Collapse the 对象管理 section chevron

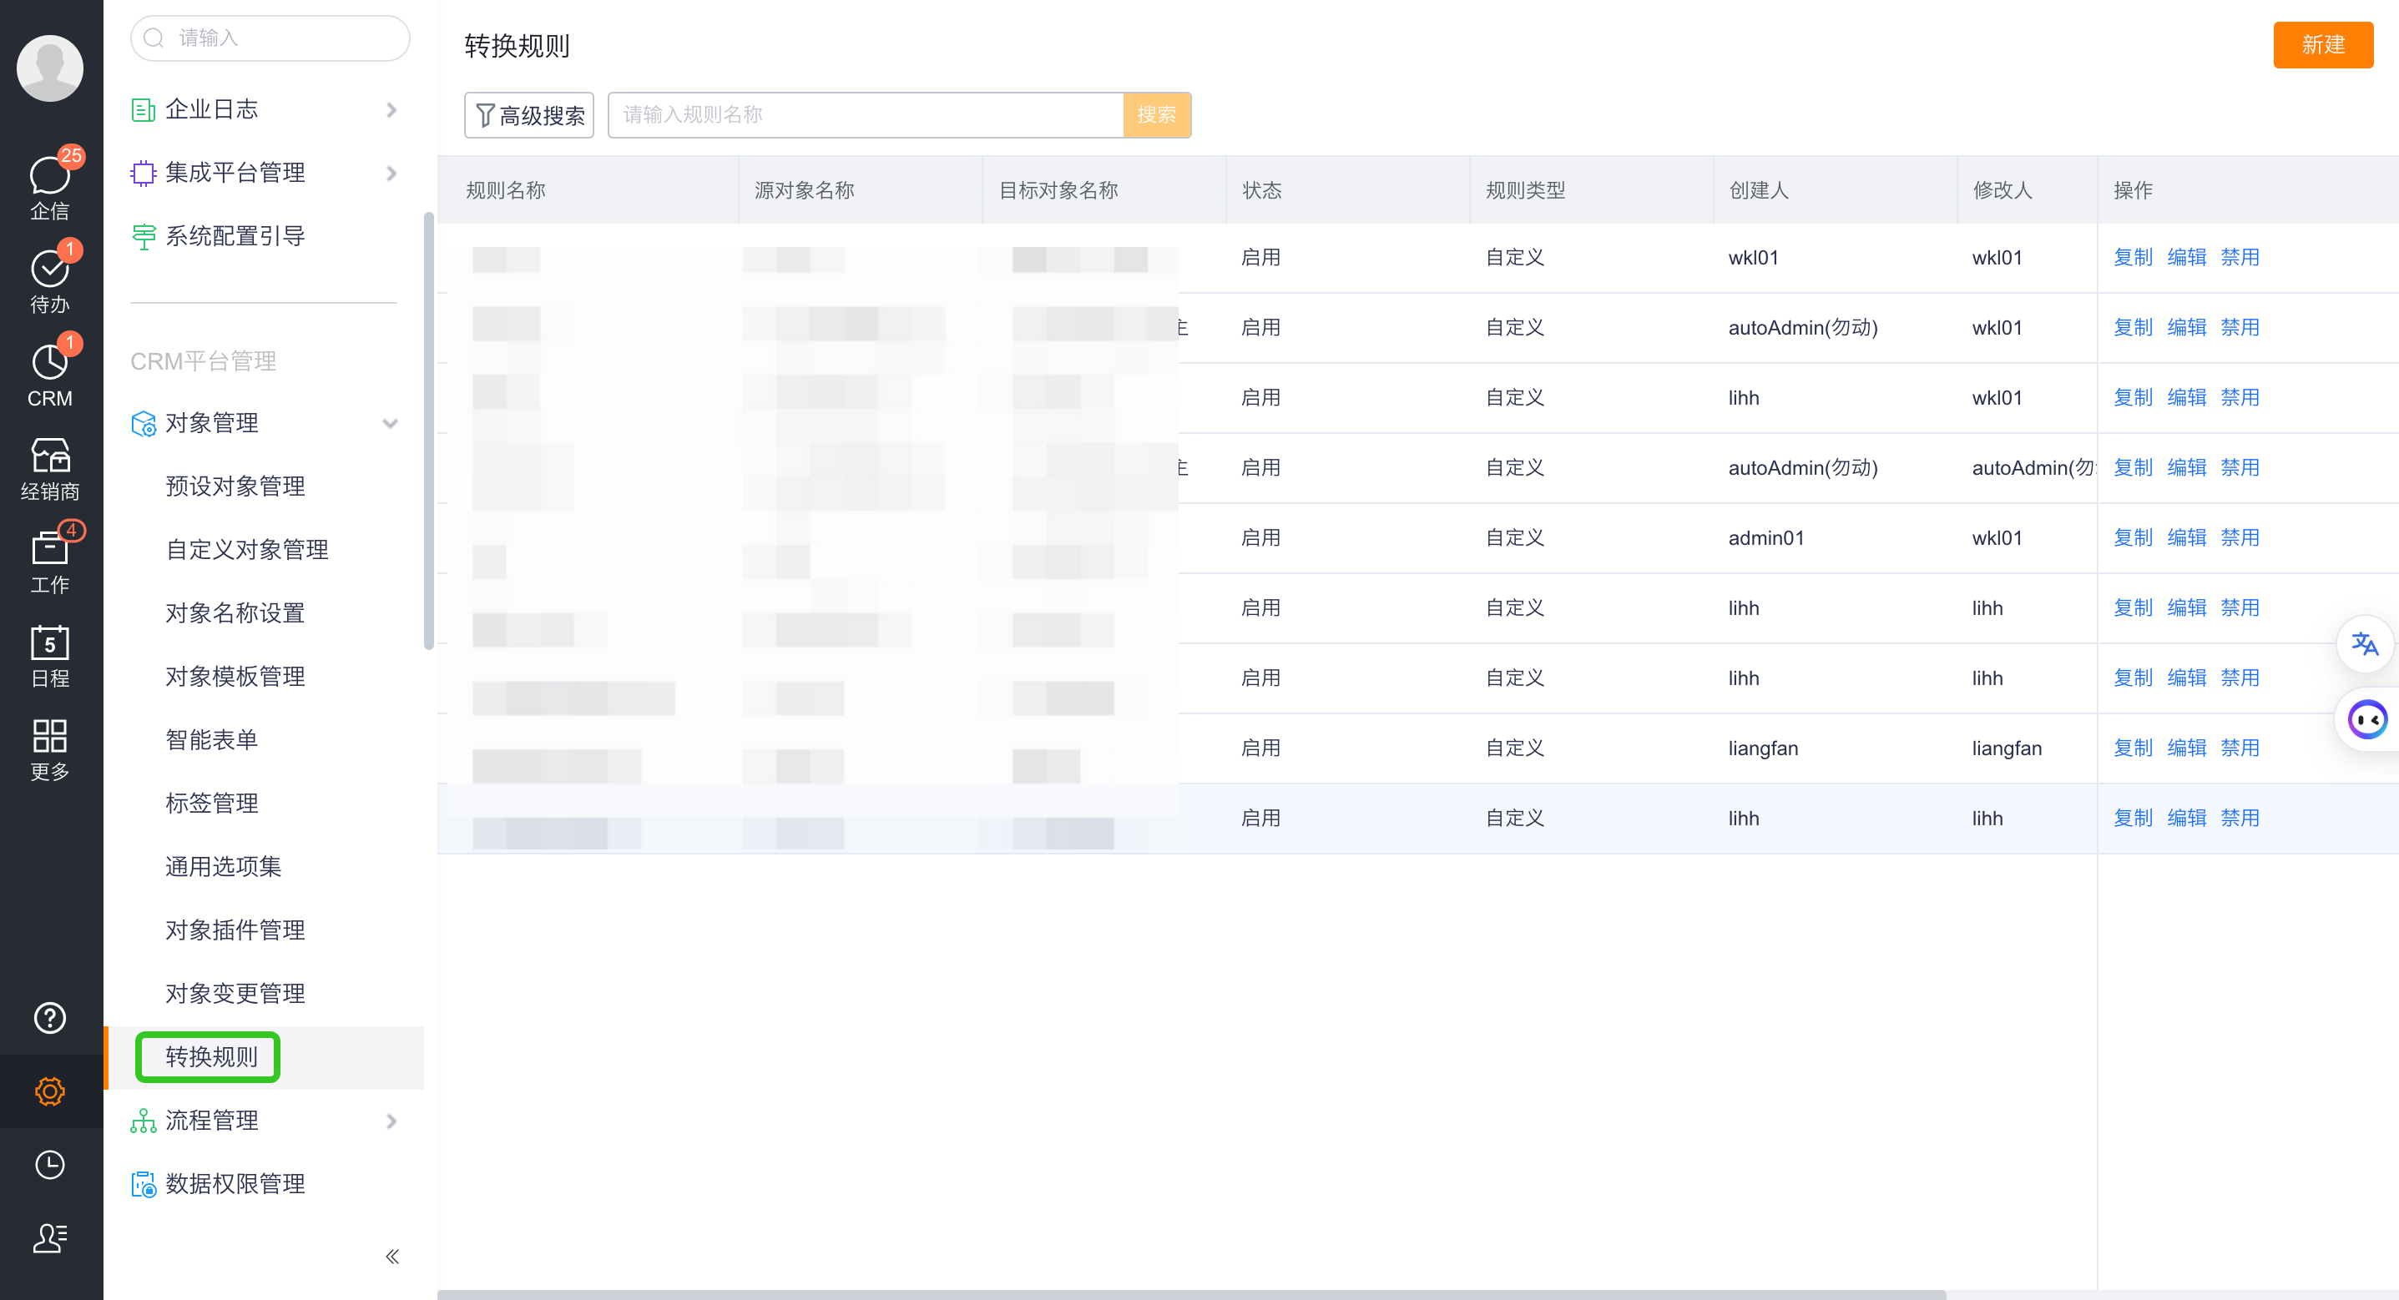pos(390,424)
